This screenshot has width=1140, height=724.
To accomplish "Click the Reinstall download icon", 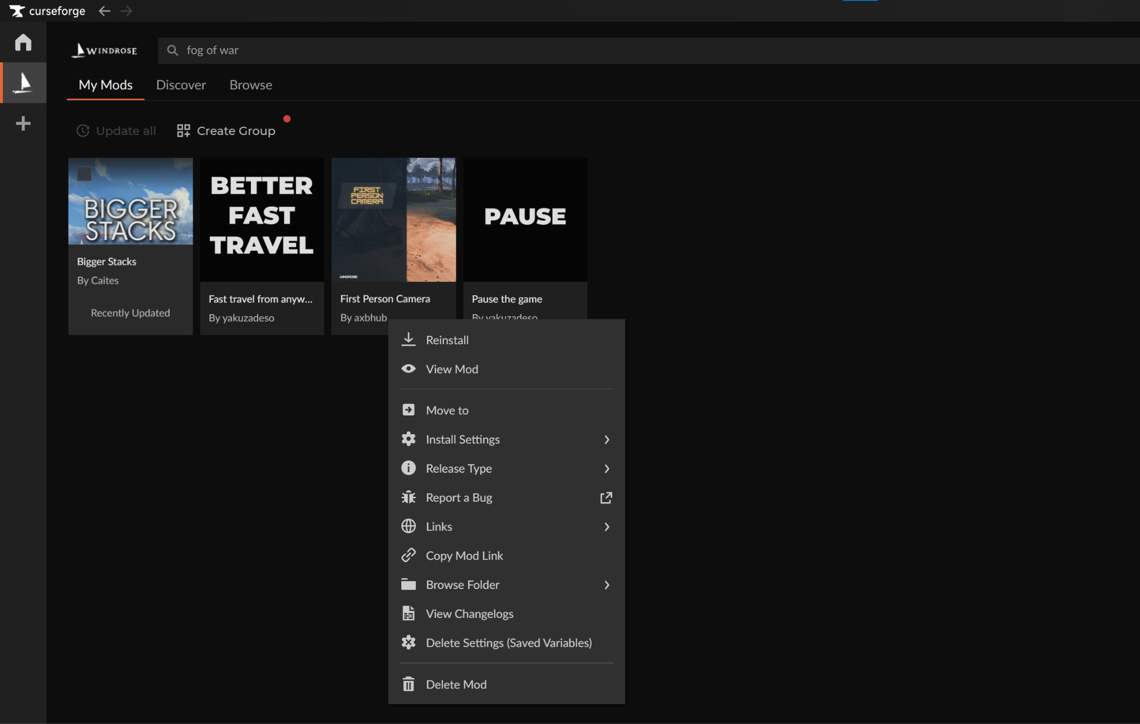I will coord(408,339).
